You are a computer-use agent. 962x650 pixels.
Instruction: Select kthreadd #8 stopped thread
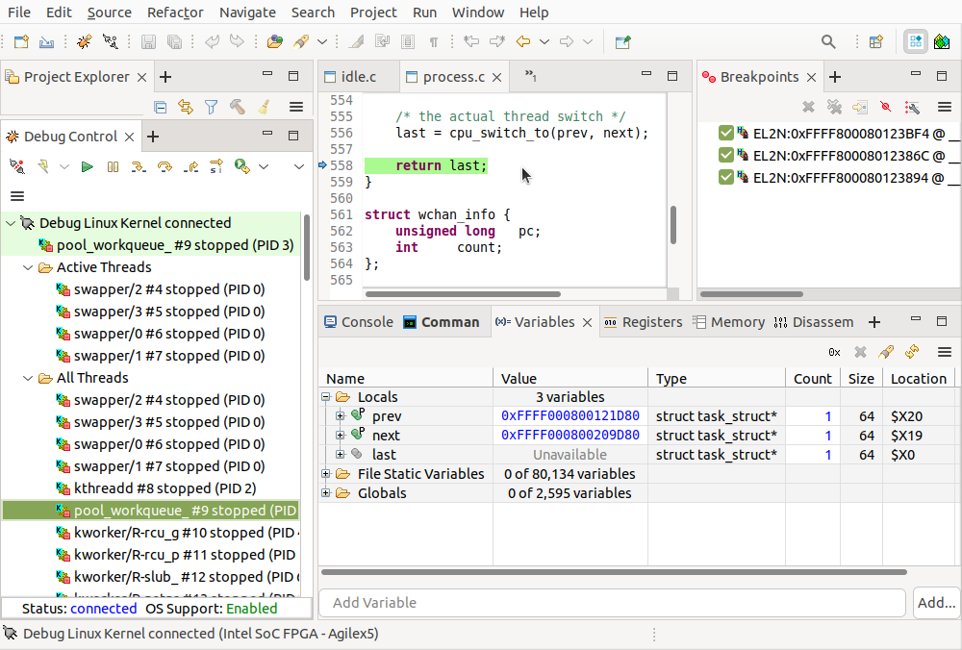tap(164, 488)
